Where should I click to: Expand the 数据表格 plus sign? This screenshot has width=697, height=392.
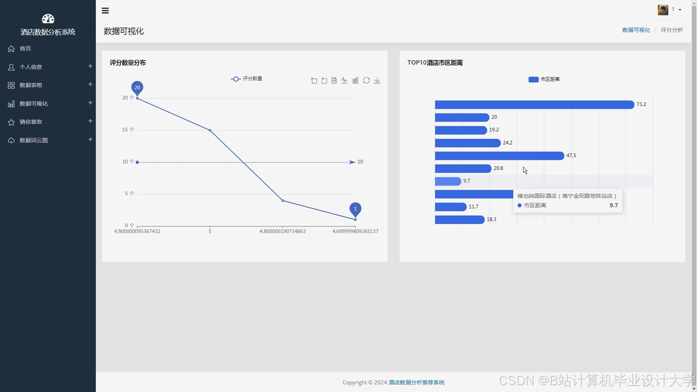click(x=90, y=84)
